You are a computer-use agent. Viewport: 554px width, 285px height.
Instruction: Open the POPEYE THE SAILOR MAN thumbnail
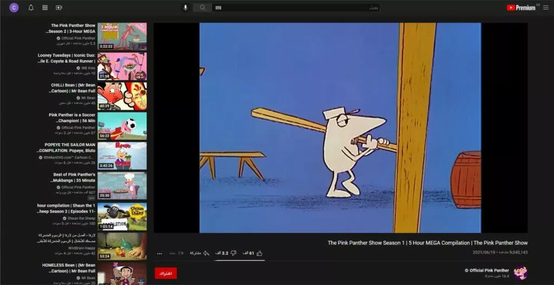pos(122,156)
